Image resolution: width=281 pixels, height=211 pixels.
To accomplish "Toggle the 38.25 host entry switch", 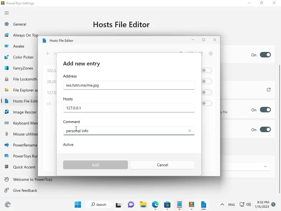I will [207, 81].
